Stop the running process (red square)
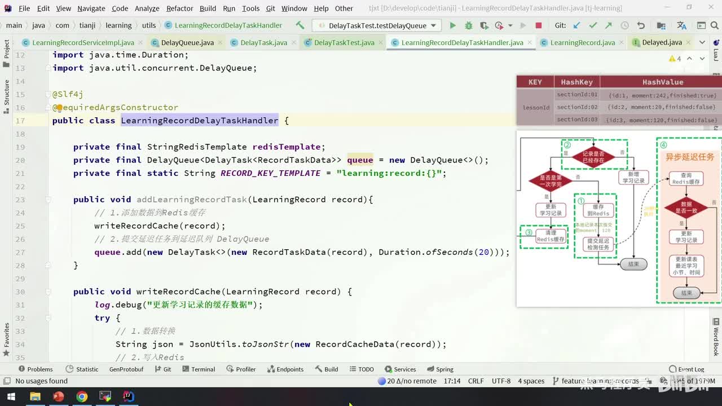Screen dimensions: 722x406 click(x=539, y=25)
